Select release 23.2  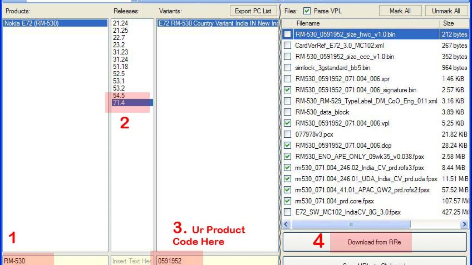coord(119,45)
